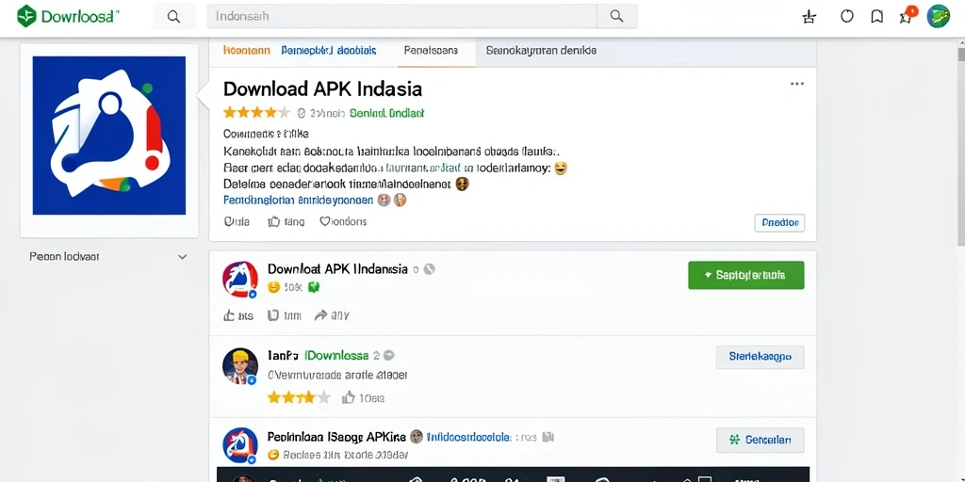This screenshot has width=965, height=482.
Task: Click the magnifier icon beside the logo
Action: coord(174,17)
